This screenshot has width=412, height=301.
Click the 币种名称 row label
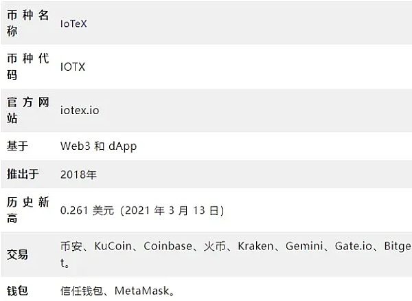(x=27, y=23)
